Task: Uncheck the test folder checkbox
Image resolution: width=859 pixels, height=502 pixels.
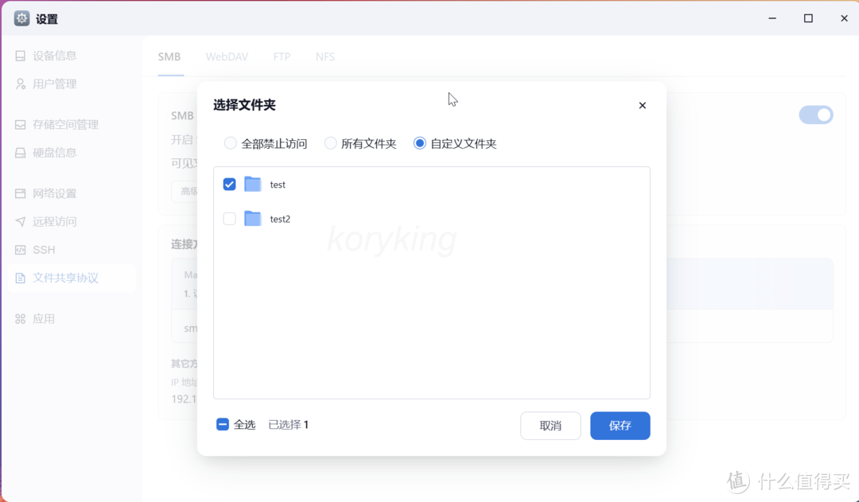Action: tap(229, 184)
